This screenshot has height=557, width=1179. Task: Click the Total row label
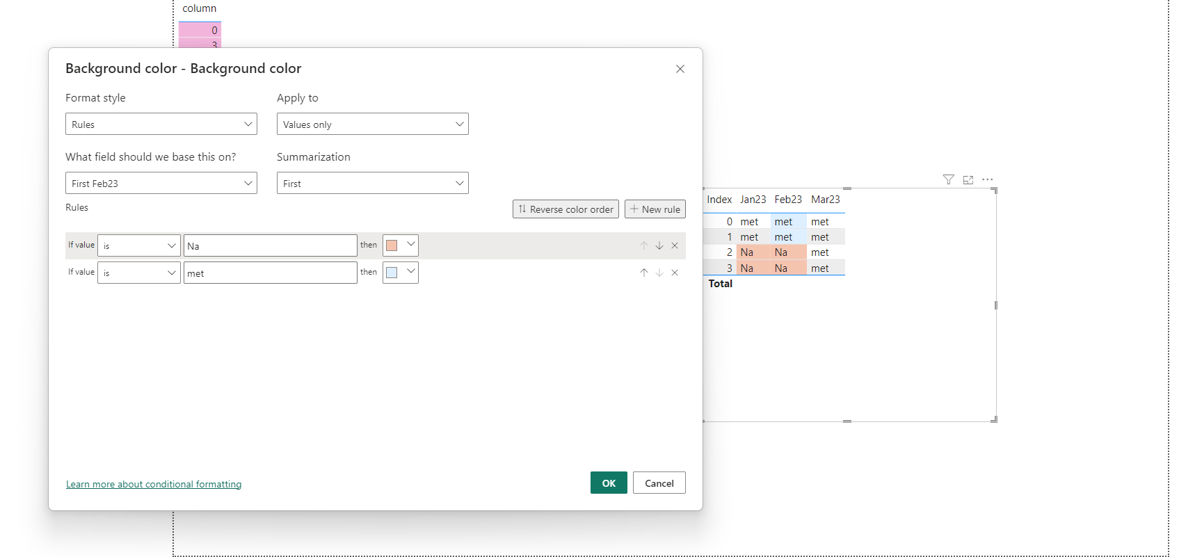[721, 284]
